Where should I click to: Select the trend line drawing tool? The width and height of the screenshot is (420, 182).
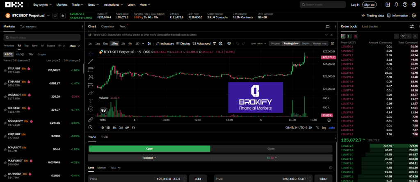tap(91, 61)
